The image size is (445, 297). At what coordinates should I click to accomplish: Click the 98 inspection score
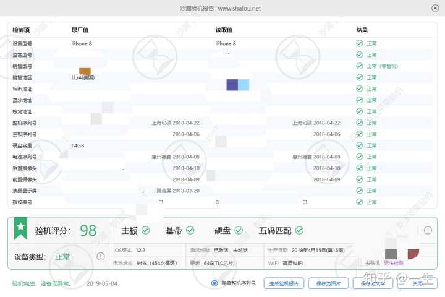coord(88,230)
